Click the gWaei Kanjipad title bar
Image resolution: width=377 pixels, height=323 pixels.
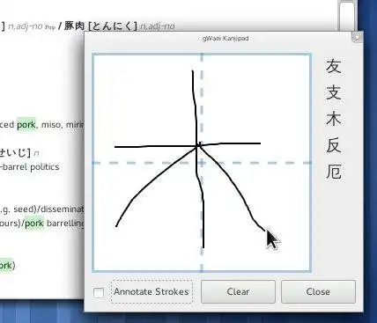(x=225, y=39)
